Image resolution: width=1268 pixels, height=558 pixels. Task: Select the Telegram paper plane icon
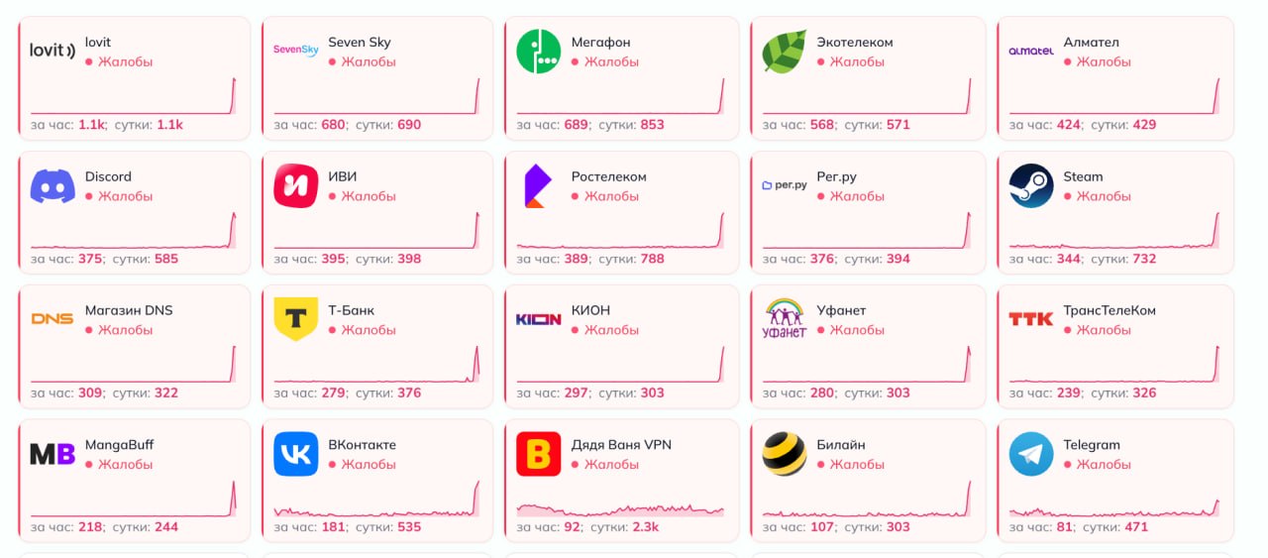(1031, 454)
